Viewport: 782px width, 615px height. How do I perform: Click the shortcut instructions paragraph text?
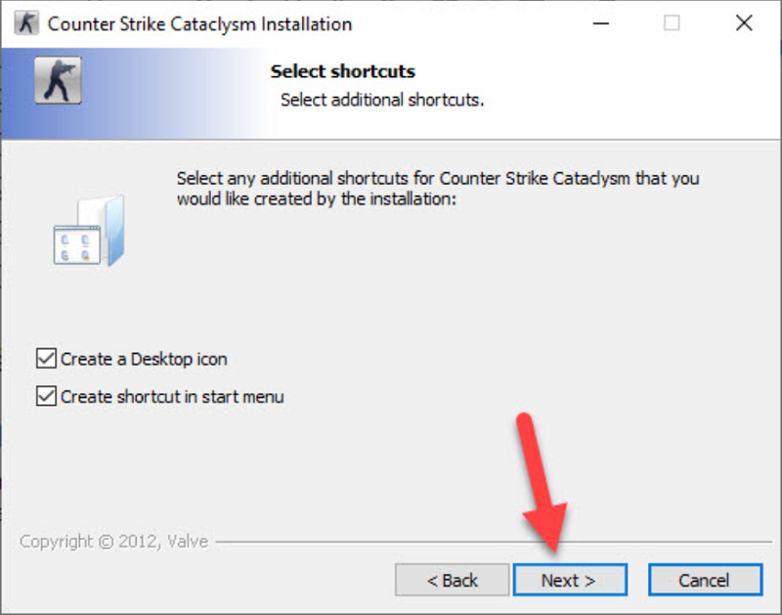click(x=438, y=189)
